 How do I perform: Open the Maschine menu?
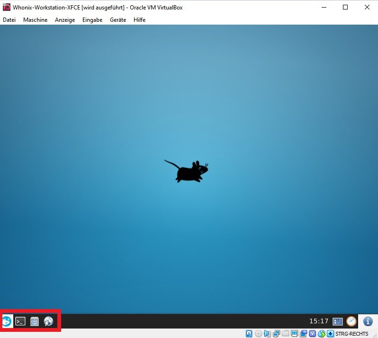[35, 20]
